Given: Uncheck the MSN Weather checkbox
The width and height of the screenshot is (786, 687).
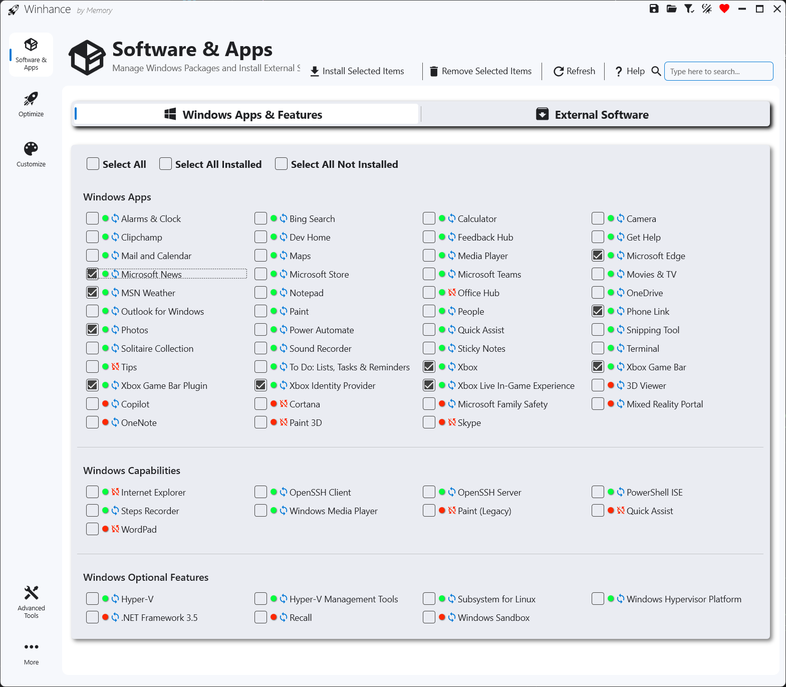Looking at the screenshot, I should [92, 293].
